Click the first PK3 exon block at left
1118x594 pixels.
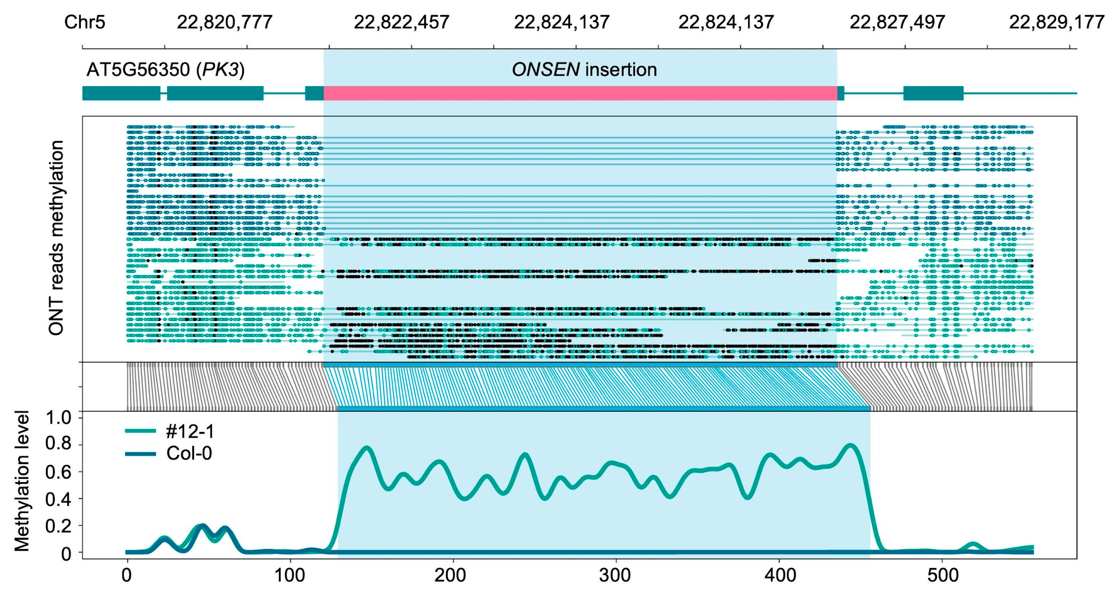coord(121,93)
